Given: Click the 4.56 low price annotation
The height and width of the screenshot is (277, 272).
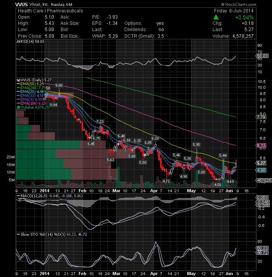Looking at the screenshot, I should [218, 185].
